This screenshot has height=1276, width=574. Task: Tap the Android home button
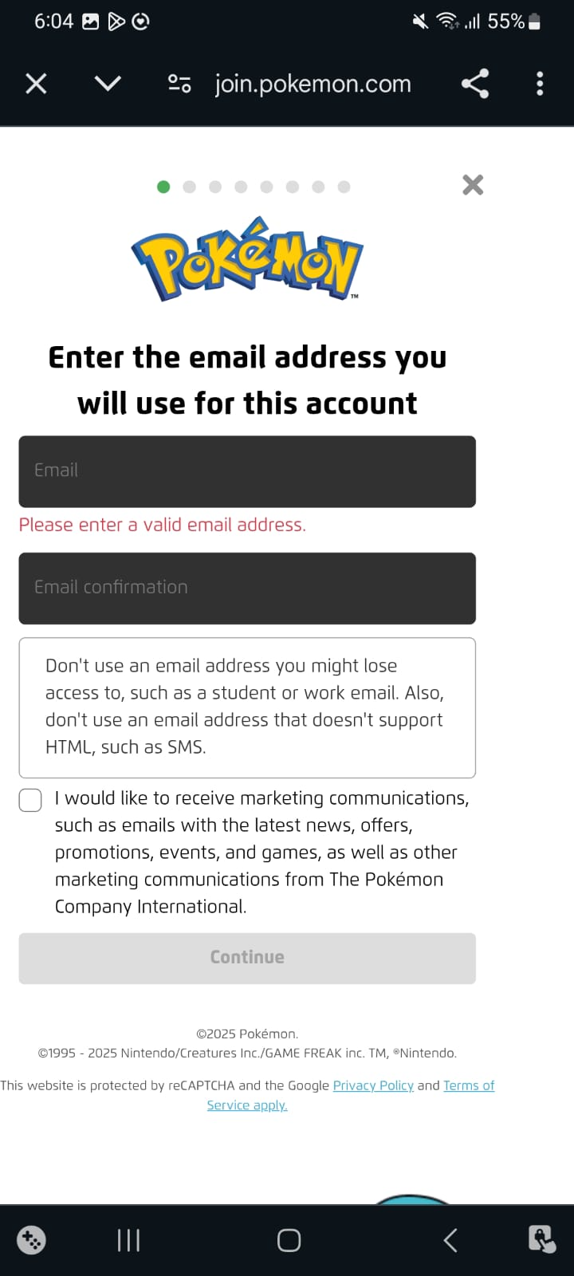[289, 1240]
